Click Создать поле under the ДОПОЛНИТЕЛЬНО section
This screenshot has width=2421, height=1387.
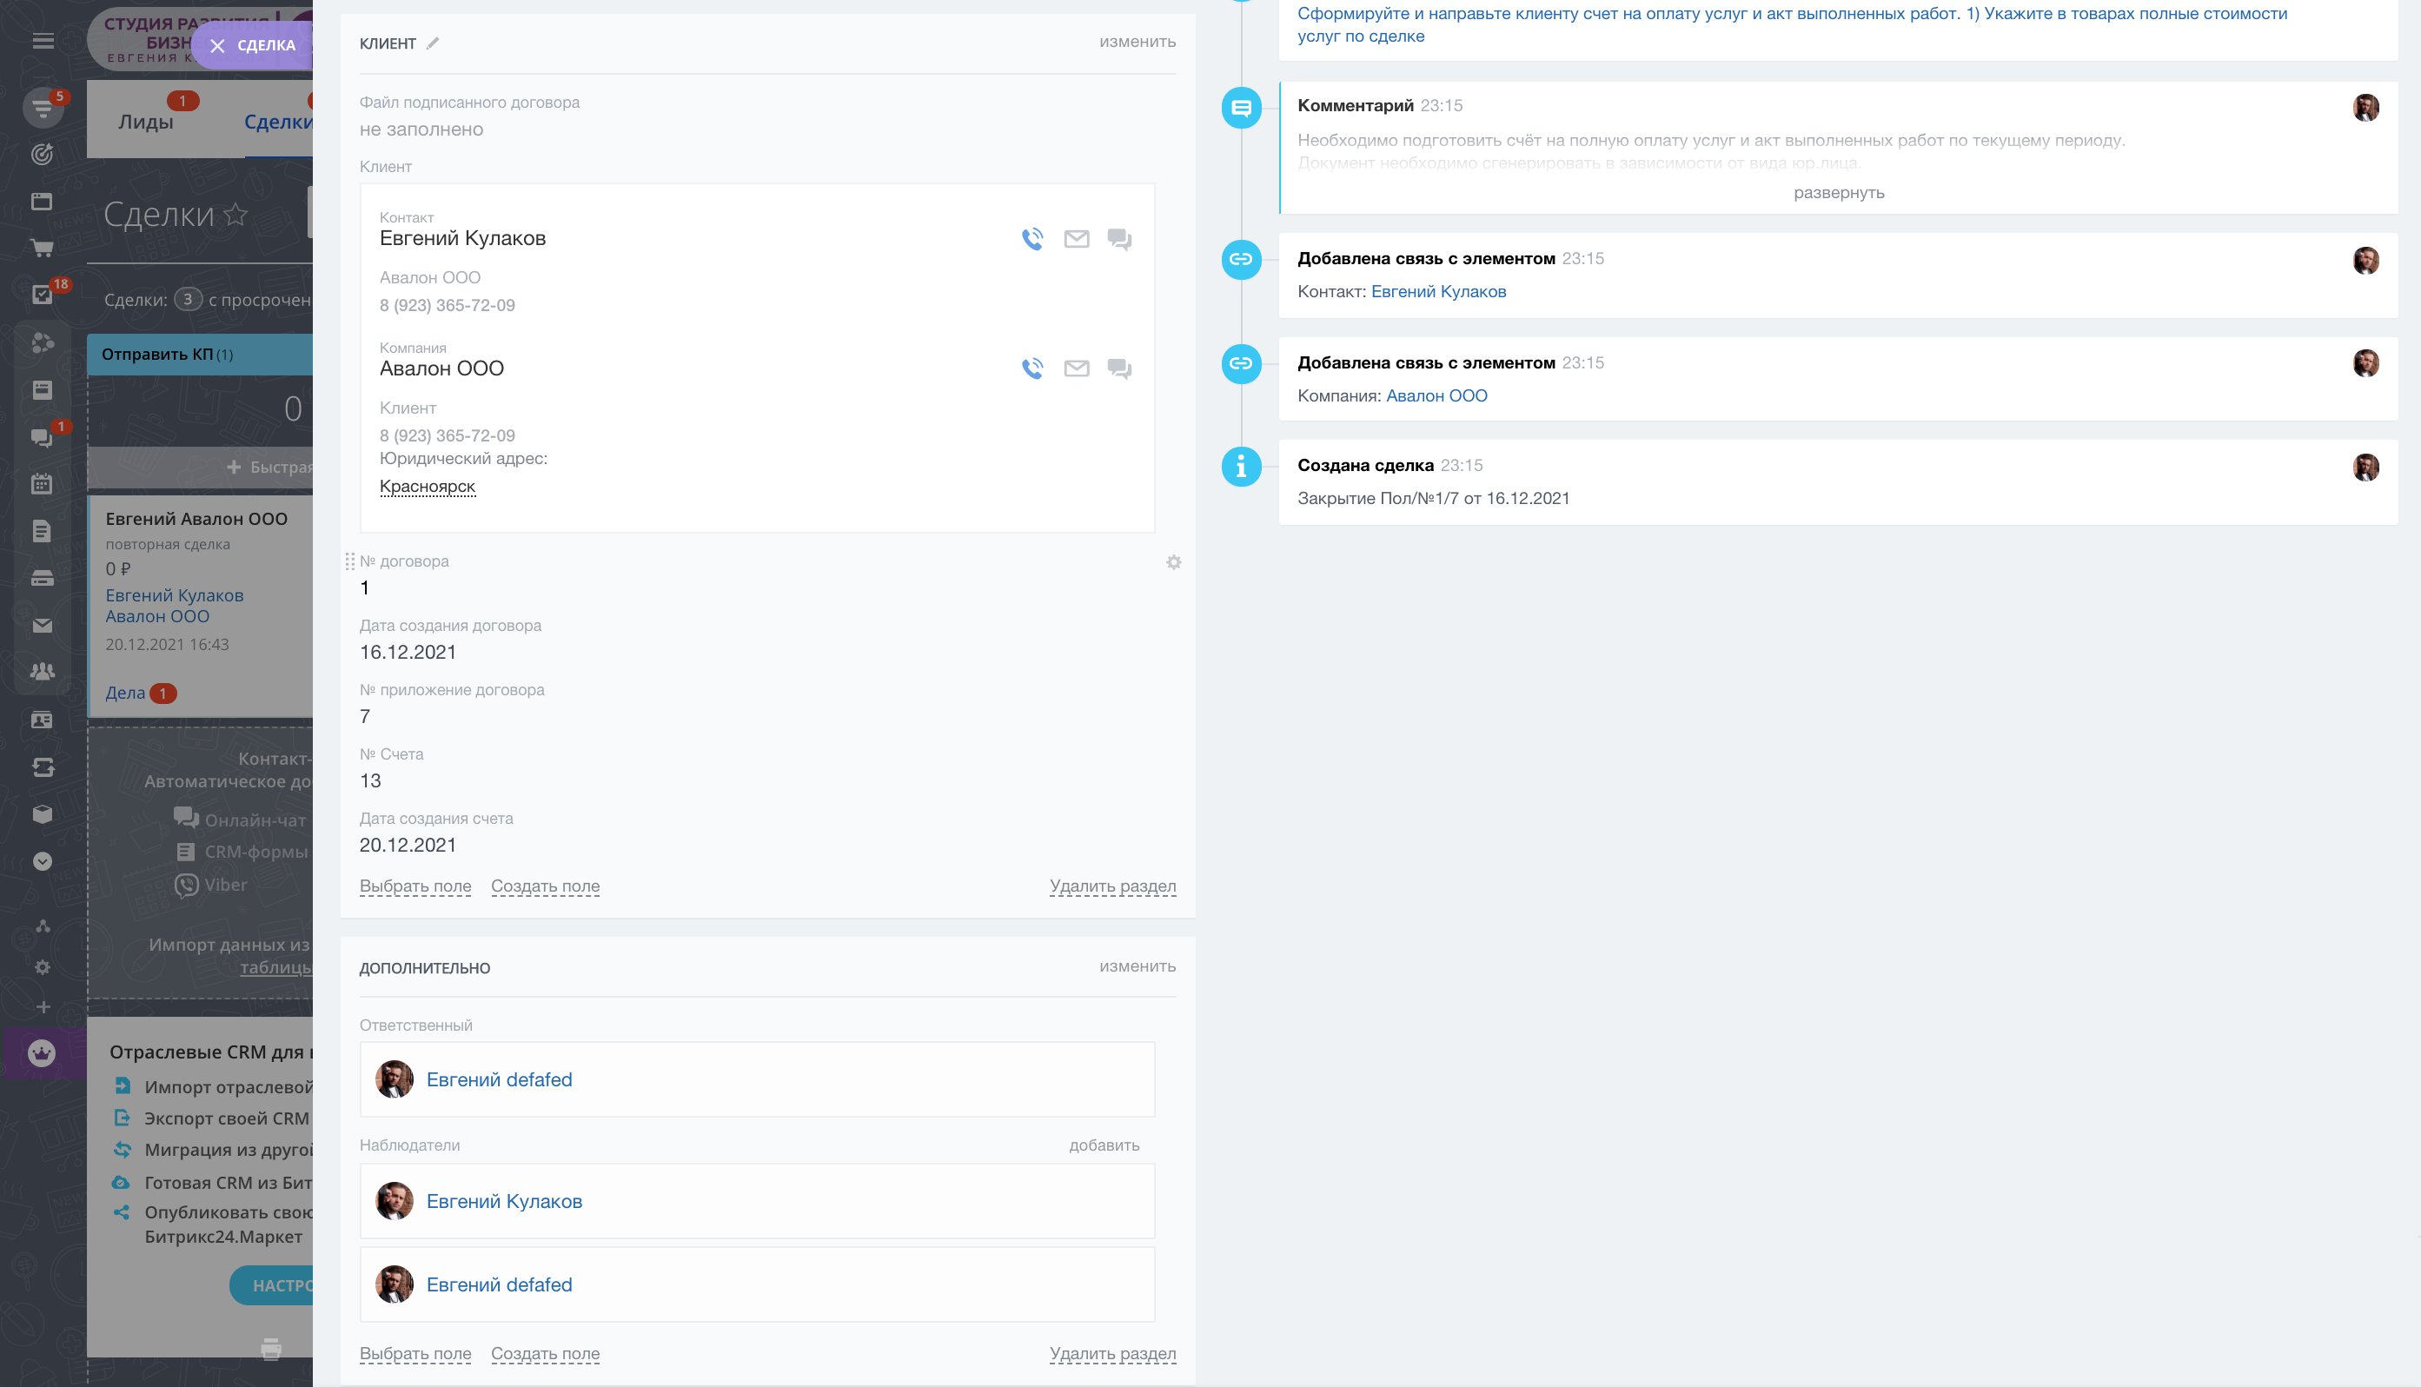click(545, 1353)
